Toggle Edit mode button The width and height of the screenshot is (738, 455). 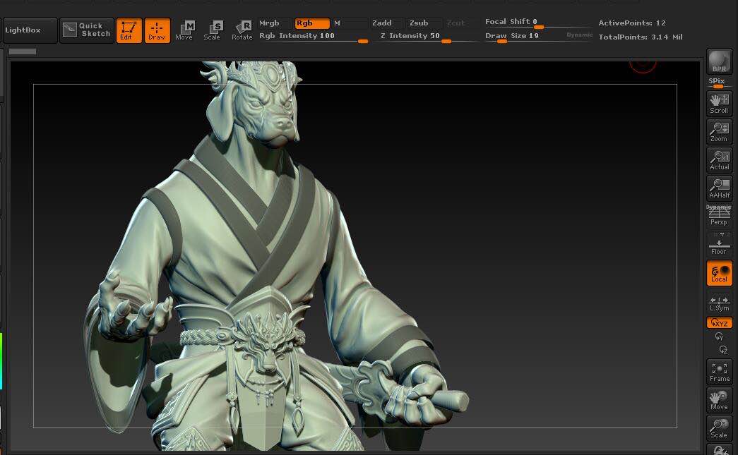129,30
